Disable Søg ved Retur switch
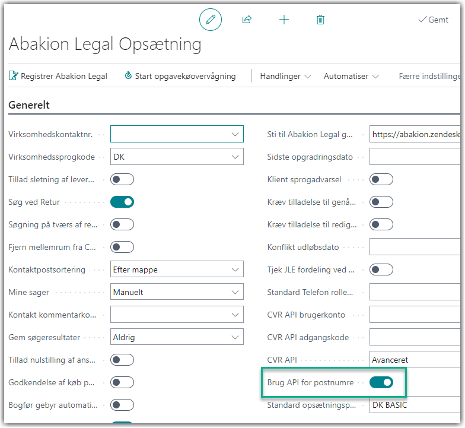Screen dimensions: 465x428 pyautogui.click(x=122, y=202)
